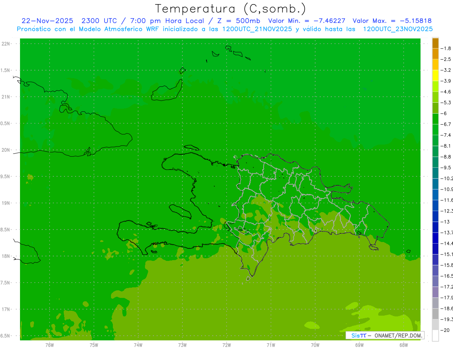Click the yellow swatch in the color legend
The height and width of the screenshot is (350, 453).
pos(435,76)
